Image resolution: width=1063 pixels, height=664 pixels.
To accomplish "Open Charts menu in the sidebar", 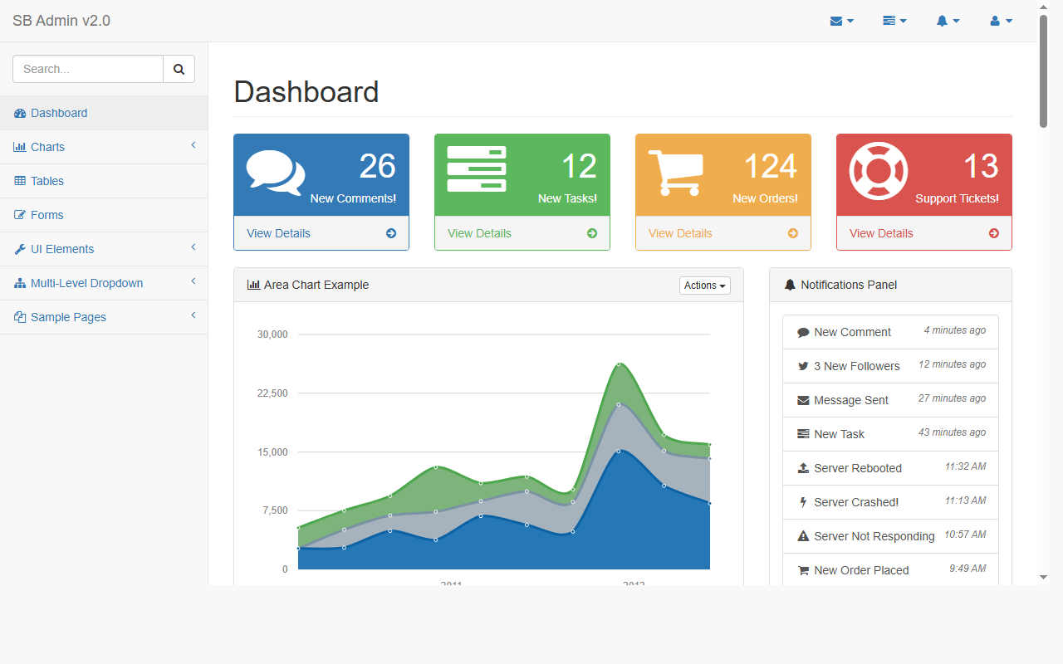I will click(x=104, y=147).
